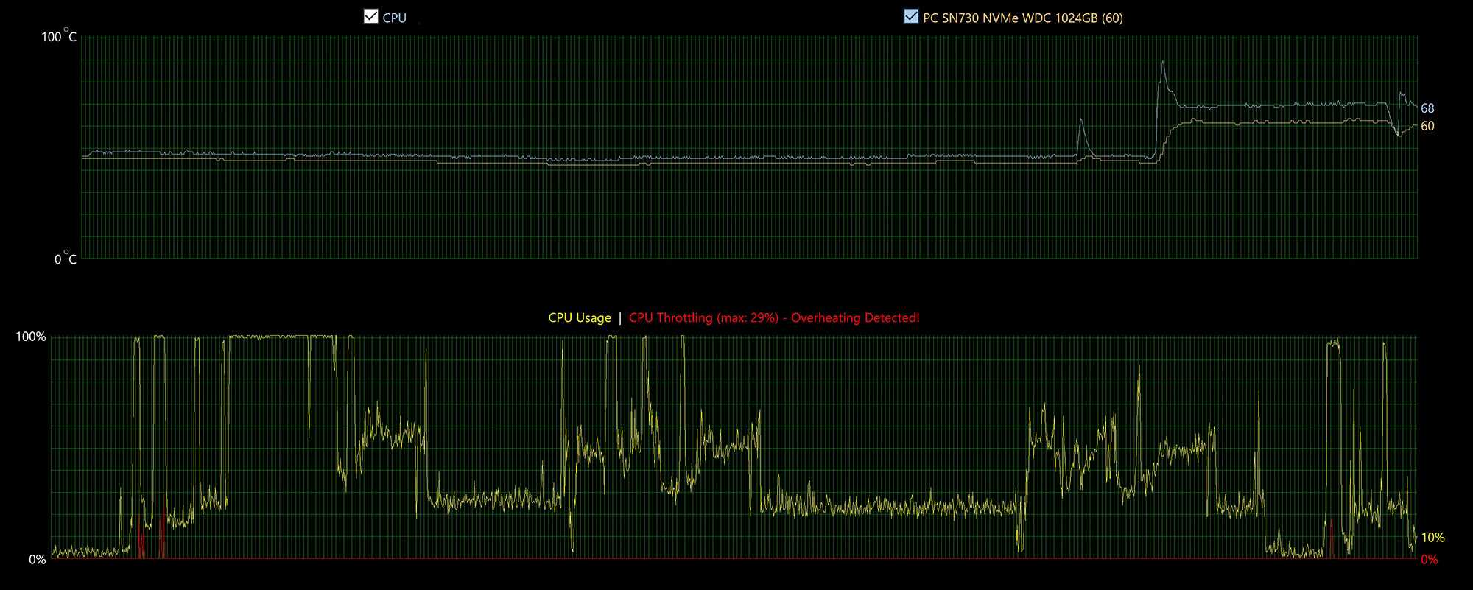1473x590 pixels.
Task: Click the smaller temperature spike before the peak
Action: coord(1080,120)
